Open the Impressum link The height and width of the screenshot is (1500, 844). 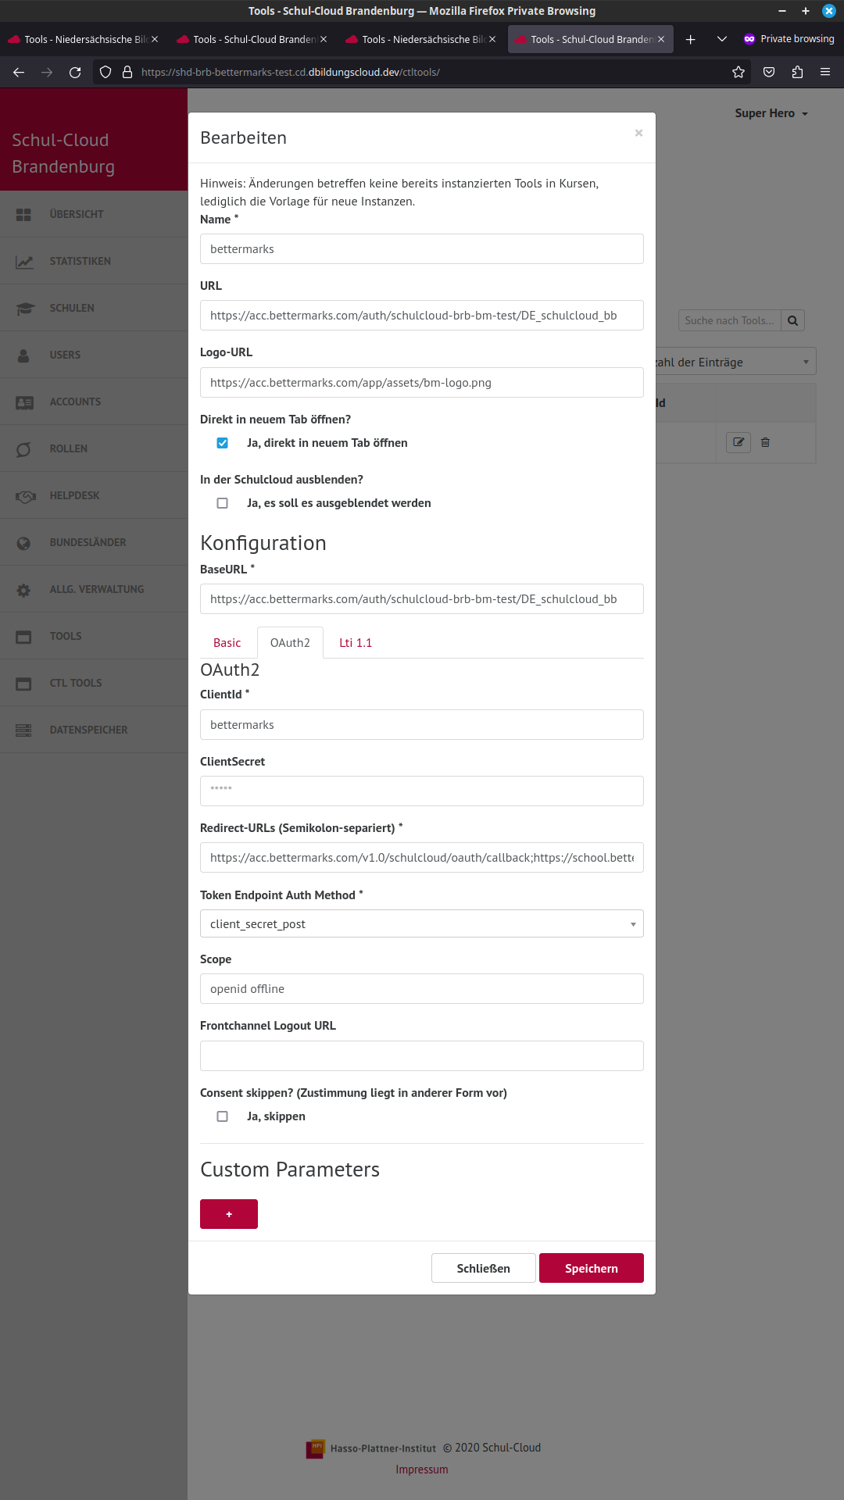[x=421, y=1469]
